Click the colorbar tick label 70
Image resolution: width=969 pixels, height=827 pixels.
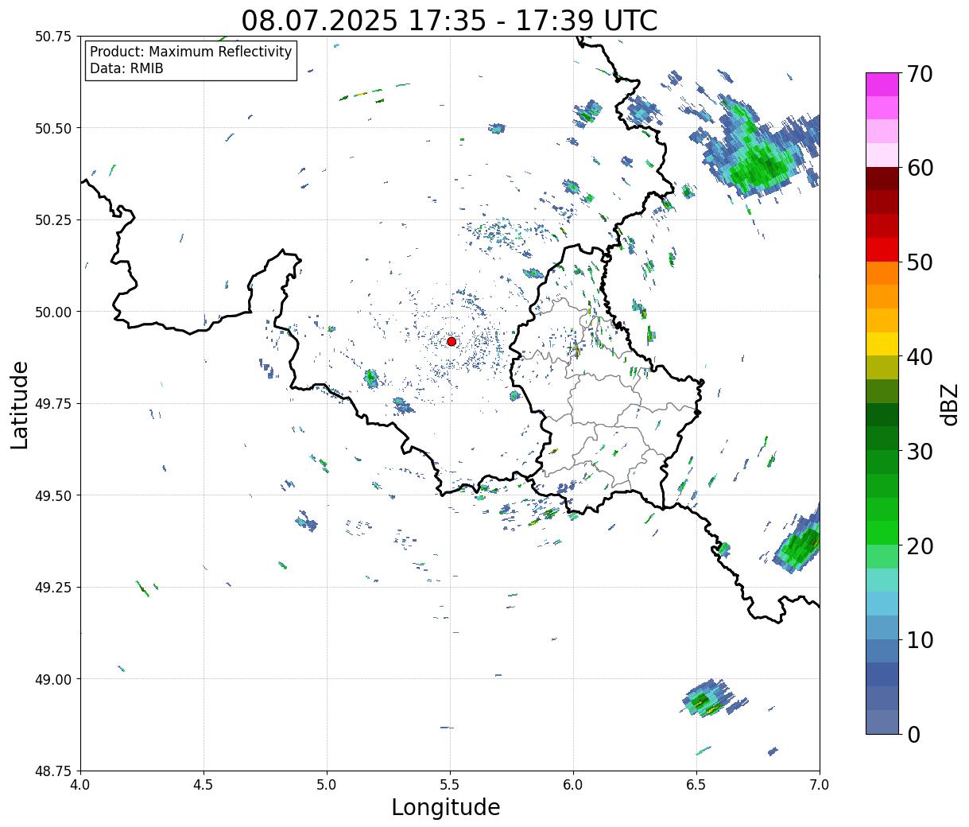pos(919,74)
